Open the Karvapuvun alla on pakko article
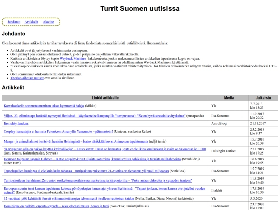Image resolution: width=280 pixels, height=210 pixels. click(105, 149)
